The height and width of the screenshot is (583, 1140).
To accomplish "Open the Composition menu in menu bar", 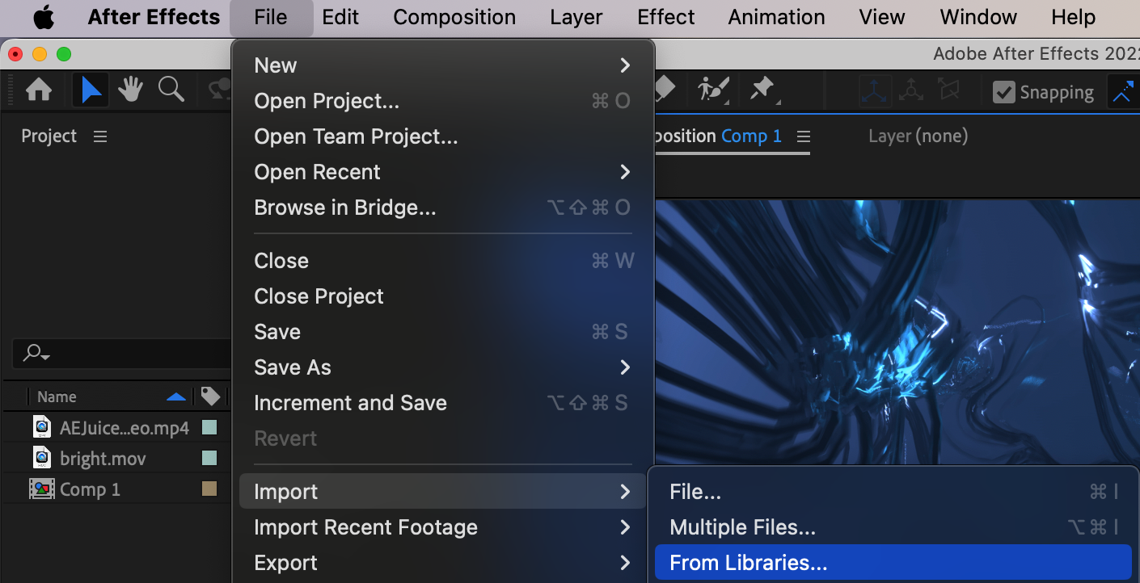I will (454, 17).
